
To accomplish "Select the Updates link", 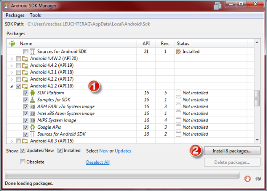I will 123,151.
